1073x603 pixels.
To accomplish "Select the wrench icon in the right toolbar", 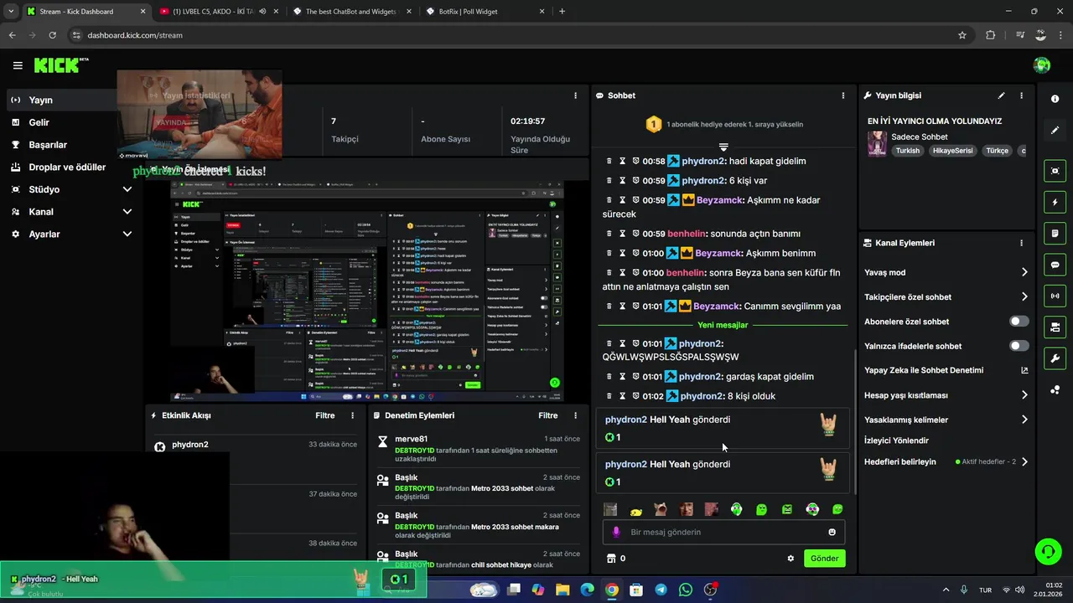I will [1055, 358].
